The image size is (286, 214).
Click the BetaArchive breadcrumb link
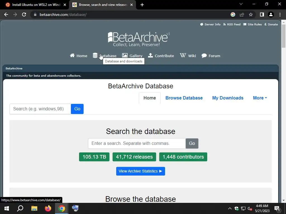(x=14, y=69)
